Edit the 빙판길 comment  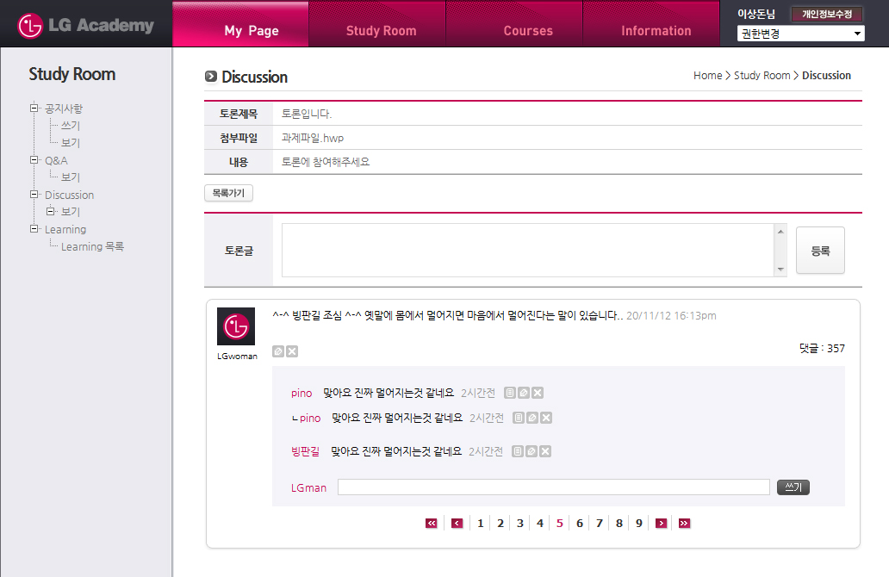pos(532,451)
